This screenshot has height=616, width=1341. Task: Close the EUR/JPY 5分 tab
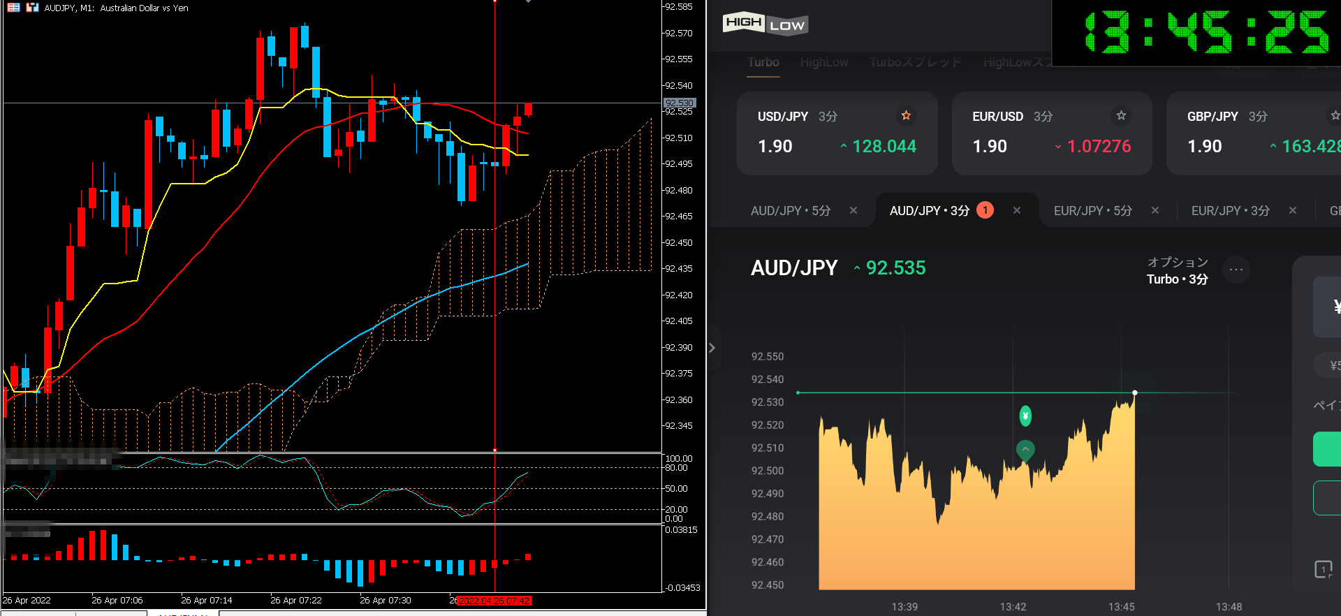[1155, 211]
